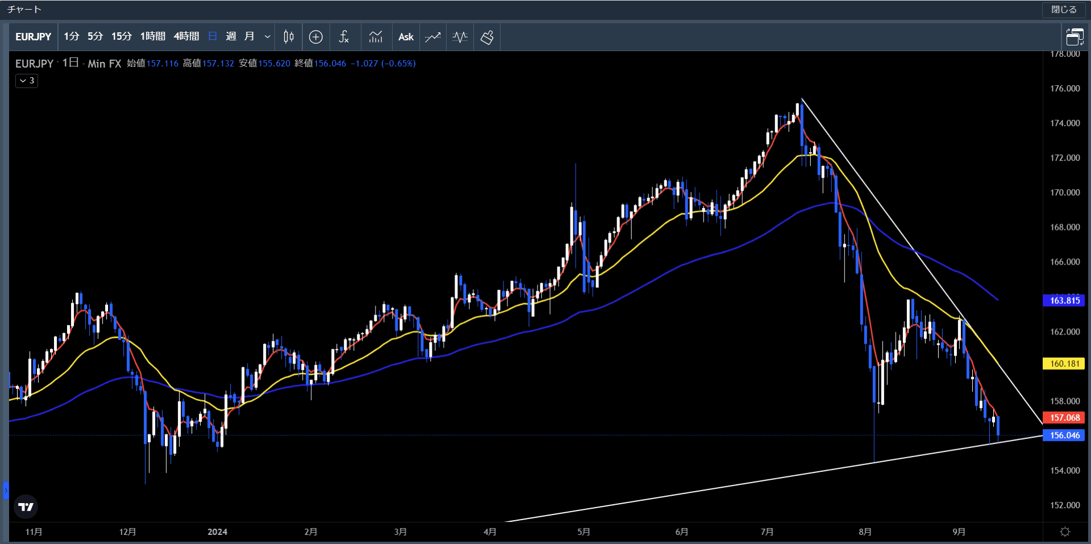Click the 176.000 price axis label
Image resolution: width=1091 pixels, height=544 pixels.
pyautogui.click(x=1065, y=89)
